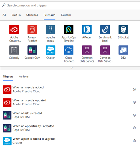Expand the connector list with the chevron
140x147 pixels.
[x=72, y=68]
